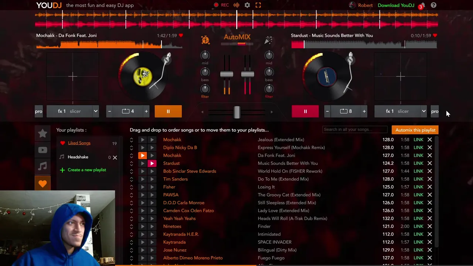Nudge crossfader with right arrow
Viewport: 473px width, 266px height.
pos(272,112)
